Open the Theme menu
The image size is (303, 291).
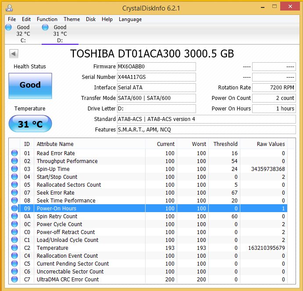71,19
